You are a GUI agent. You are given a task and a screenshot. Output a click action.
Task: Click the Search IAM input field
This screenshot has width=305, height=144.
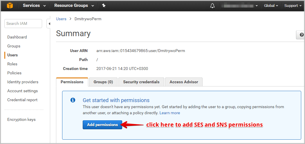23,24
